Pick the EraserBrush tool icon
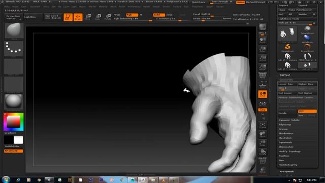The width and height of the screenshot is (325, 183). pos(307,48)
